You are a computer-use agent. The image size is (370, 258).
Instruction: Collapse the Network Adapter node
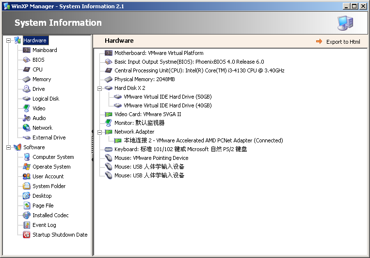coord(99,132)
